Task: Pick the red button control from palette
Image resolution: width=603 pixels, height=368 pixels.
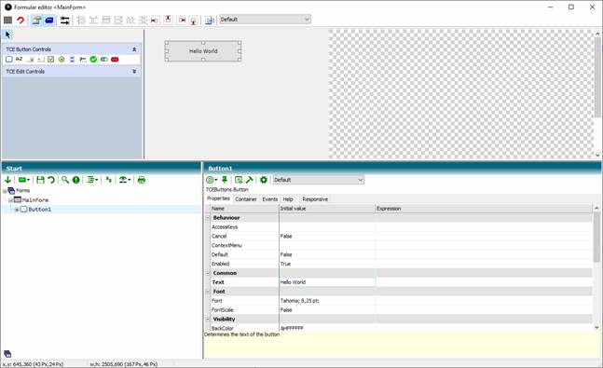Action: point(115,60)
